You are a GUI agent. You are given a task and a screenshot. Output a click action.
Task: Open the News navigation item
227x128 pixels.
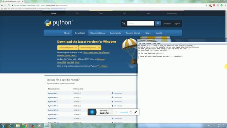tap(148, 33)
